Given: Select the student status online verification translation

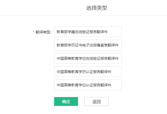Looking at the screenshot, I should point(88,32).
